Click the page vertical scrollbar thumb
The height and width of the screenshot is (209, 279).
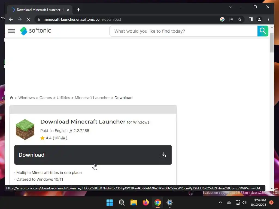click(x=272, y=43)
